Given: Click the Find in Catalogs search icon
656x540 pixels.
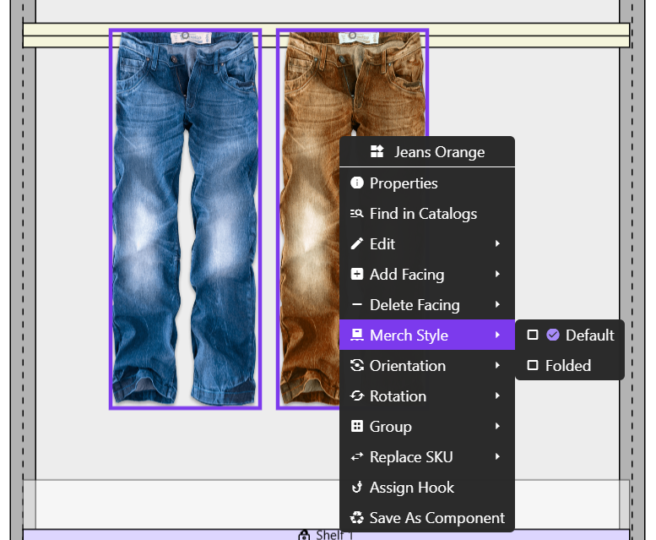Looking at the screenshot, I should (356, 214).
